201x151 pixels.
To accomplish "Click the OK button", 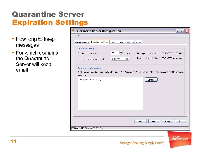I will coord(141,121).
